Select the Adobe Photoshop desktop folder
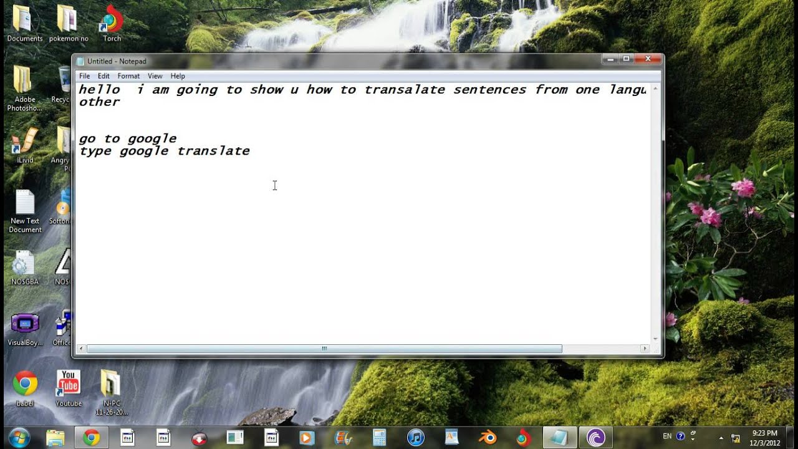The image size is (798, 449). 25,89
